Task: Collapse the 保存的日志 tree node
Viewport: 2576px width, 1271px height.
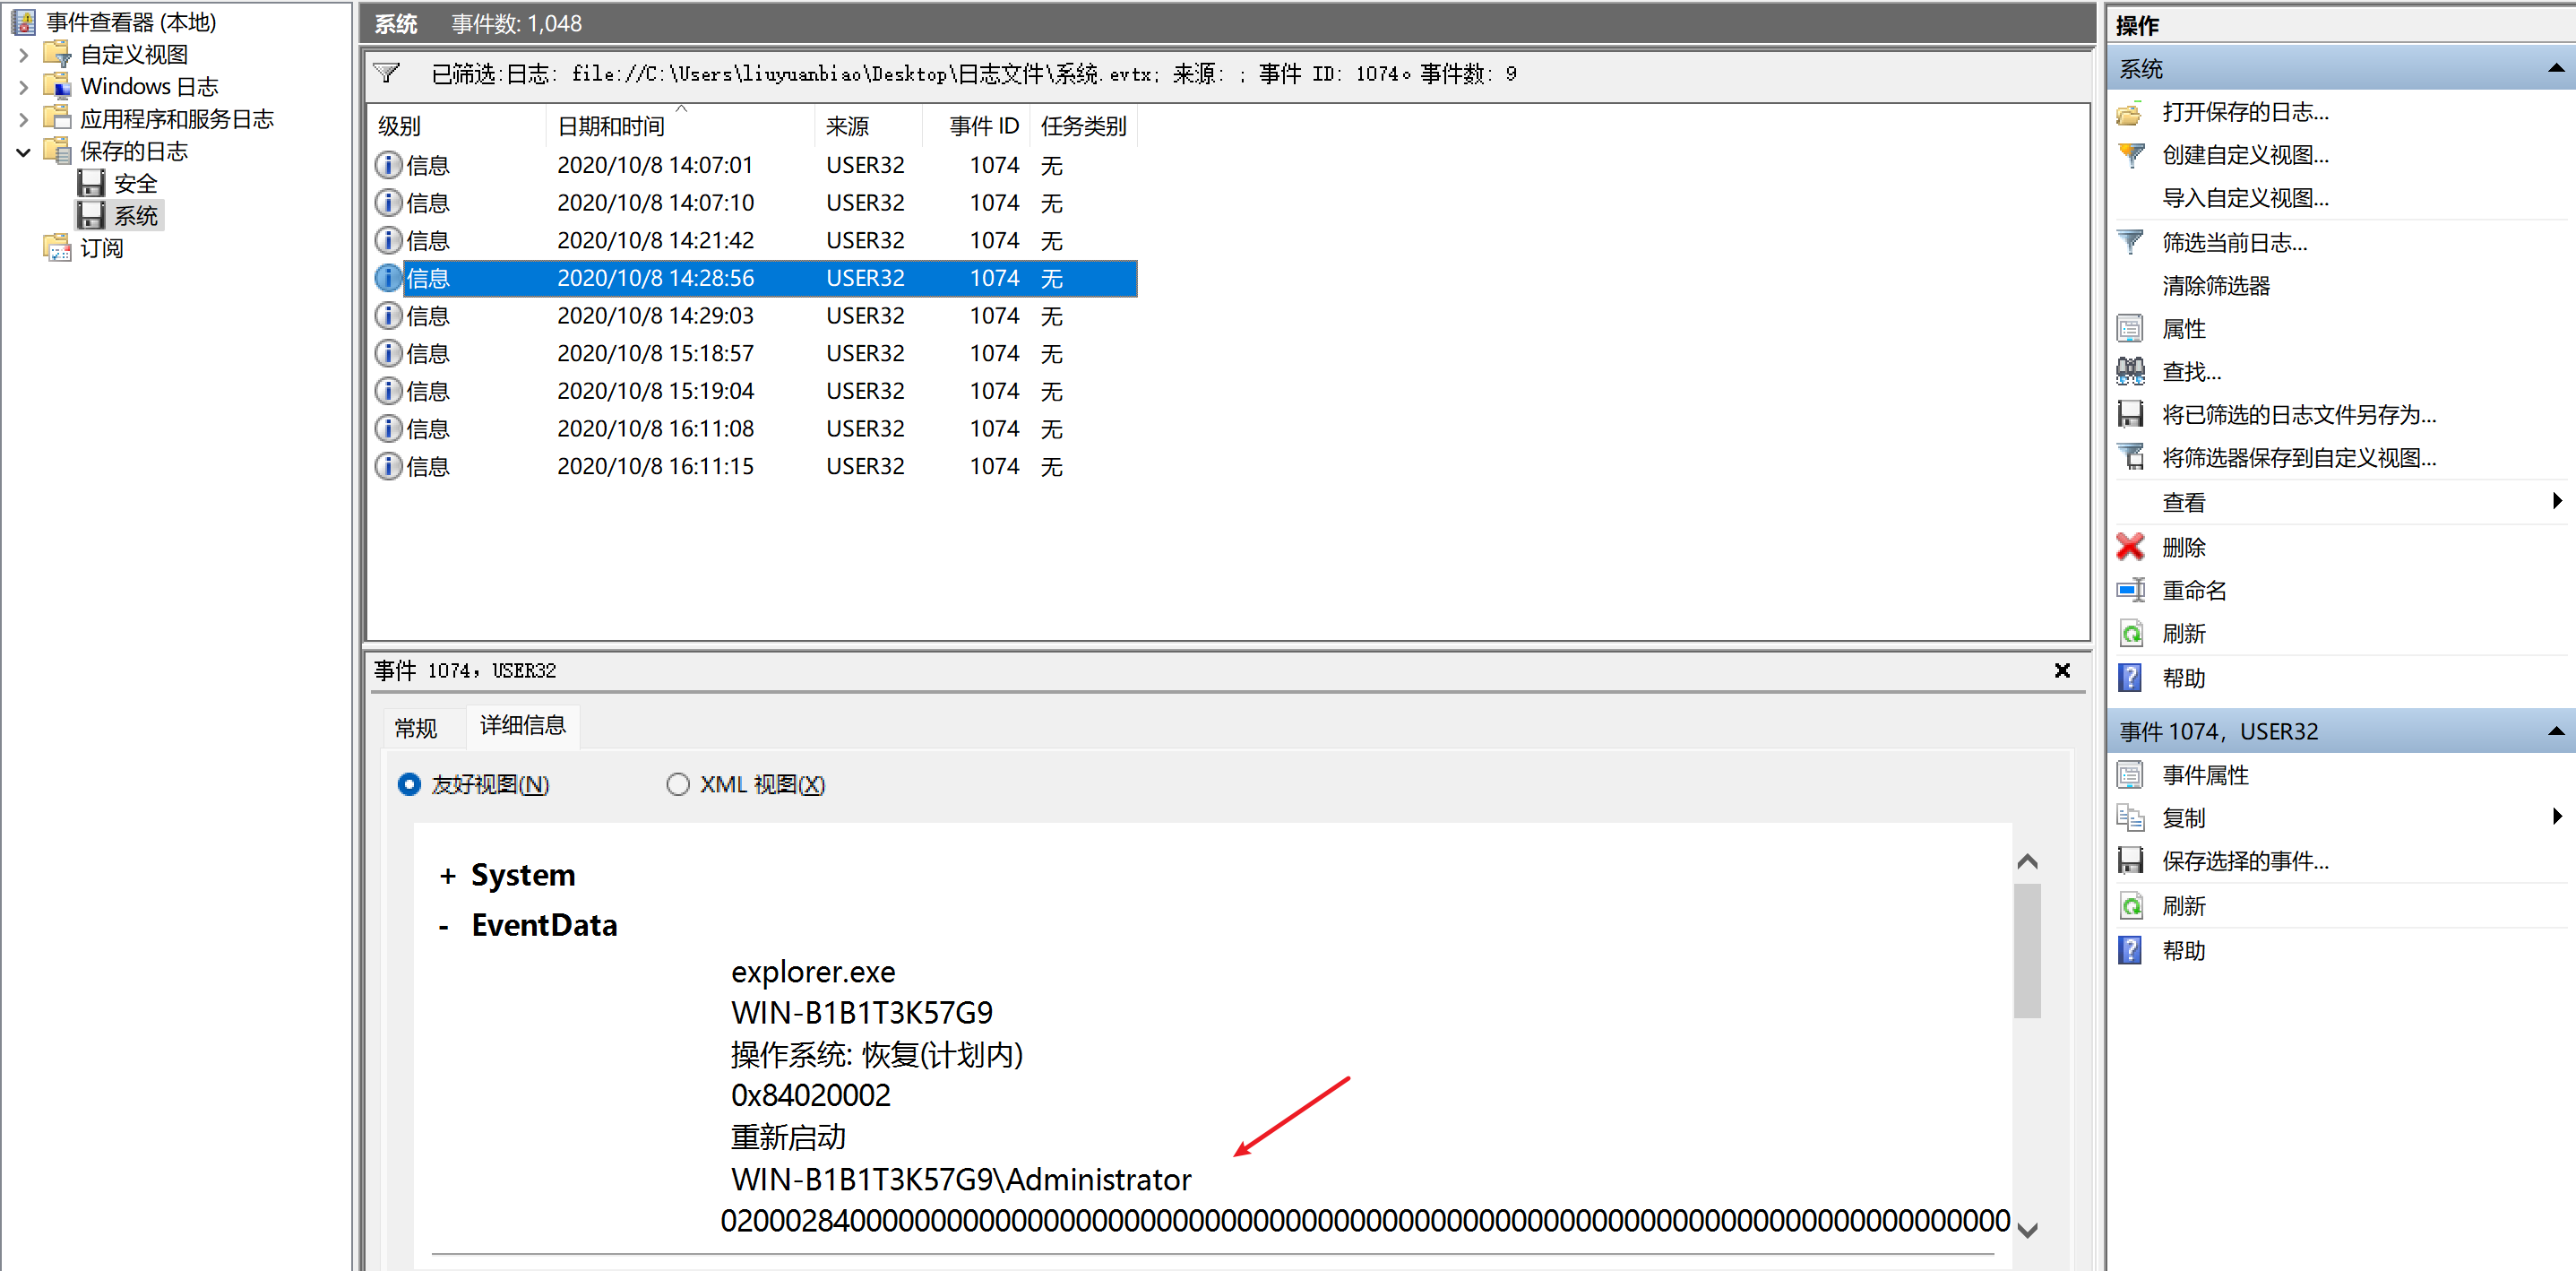Action: (x=24, y=152)
